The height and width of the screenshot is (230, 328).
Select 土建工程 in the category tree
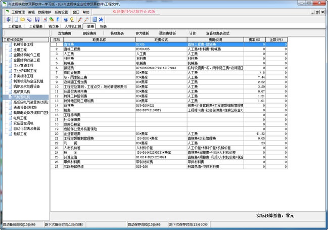tap(20, 50)
